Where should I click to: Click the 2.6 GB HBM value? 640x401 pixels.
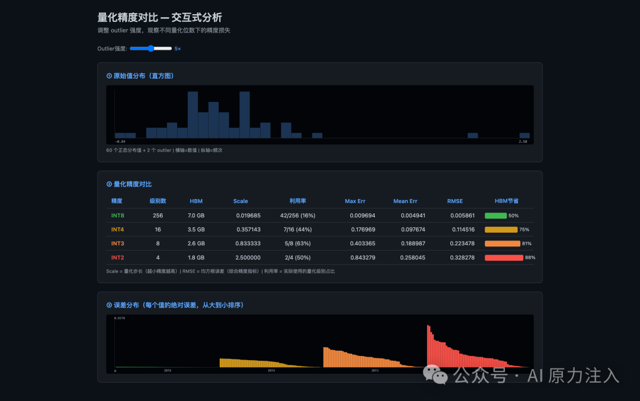tap(196, 243)
